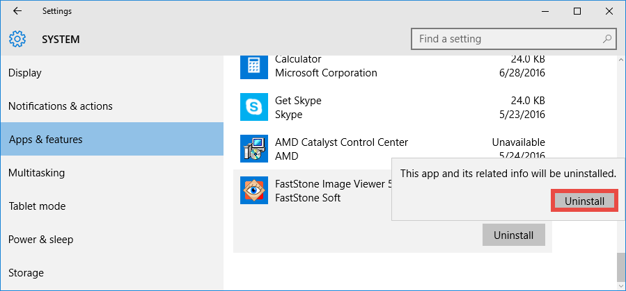
Task: Open the Storage settings page
Action: tap(112, 273)
